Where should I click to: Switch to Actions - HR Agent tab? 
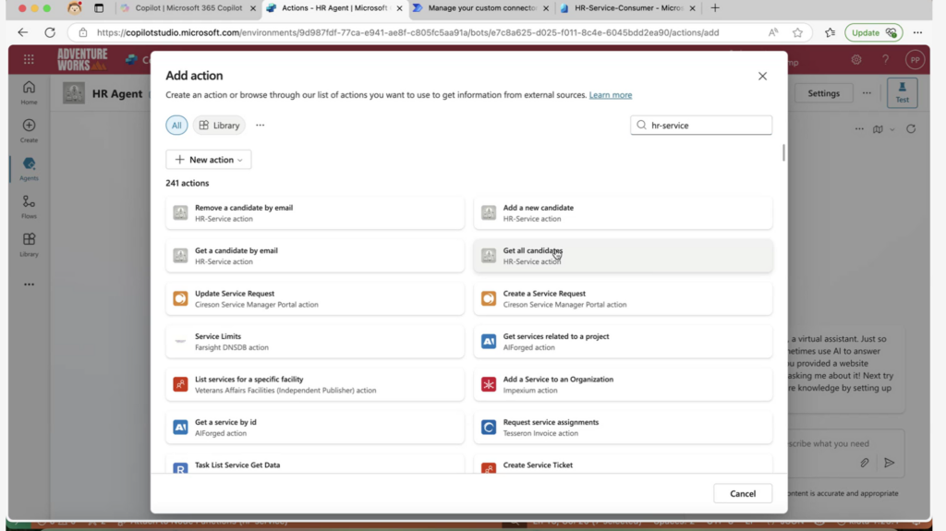tap(334, 7)
